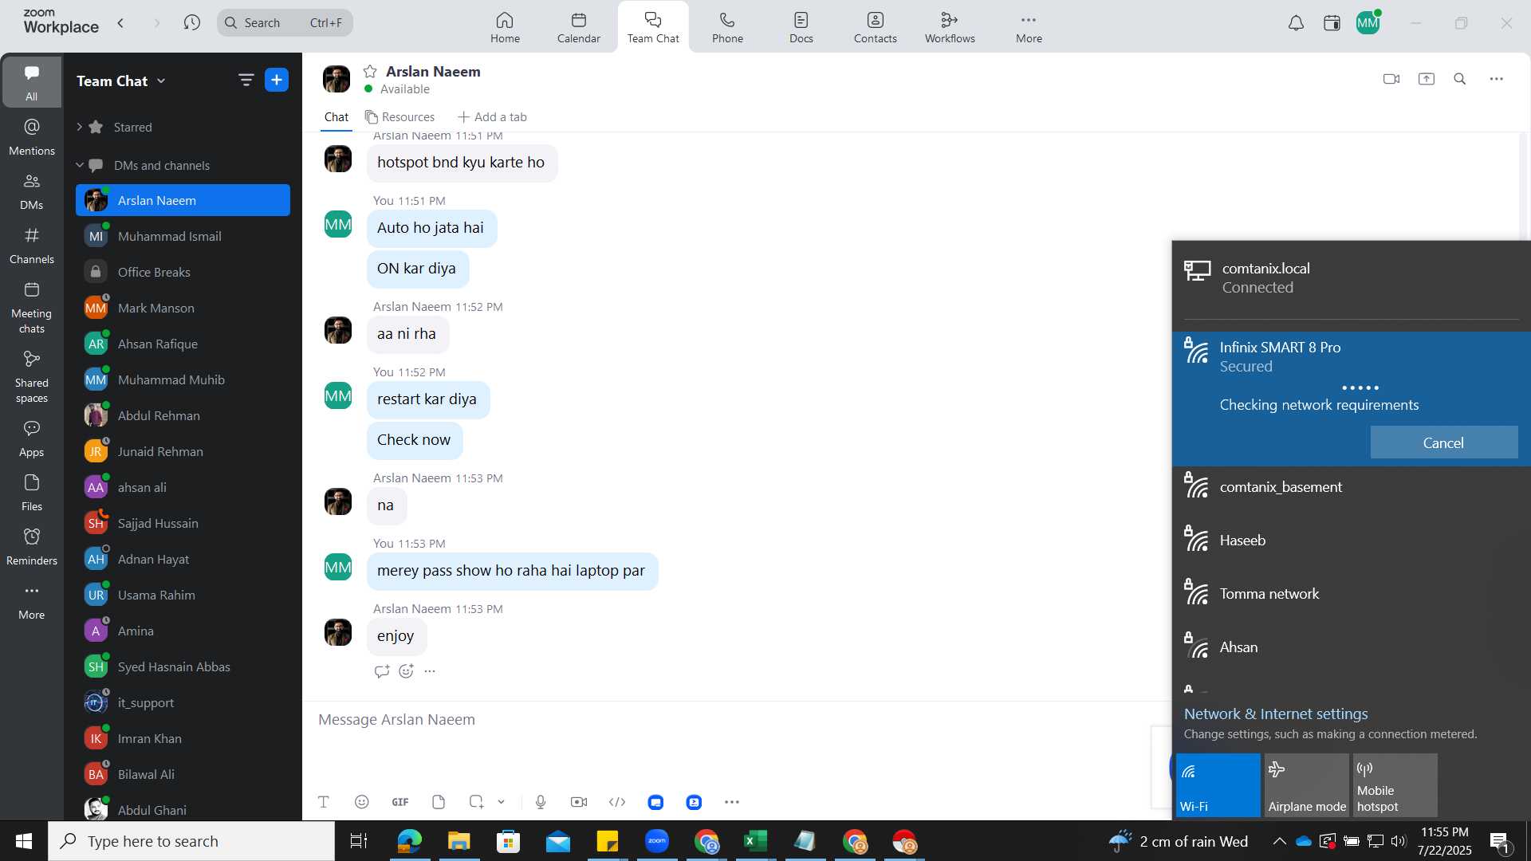1531x861 pixels.
Task: Click the attach file icon in composer
Action: (x=439, y=802)
